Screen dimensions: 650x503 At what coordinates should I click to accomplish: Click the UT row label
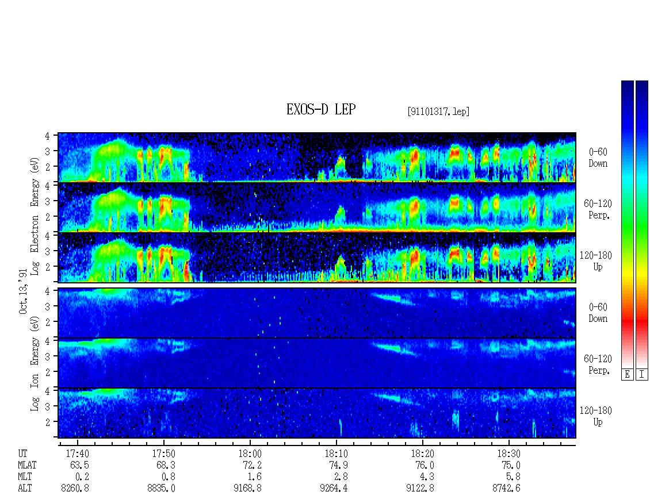[x=22, y=454]
